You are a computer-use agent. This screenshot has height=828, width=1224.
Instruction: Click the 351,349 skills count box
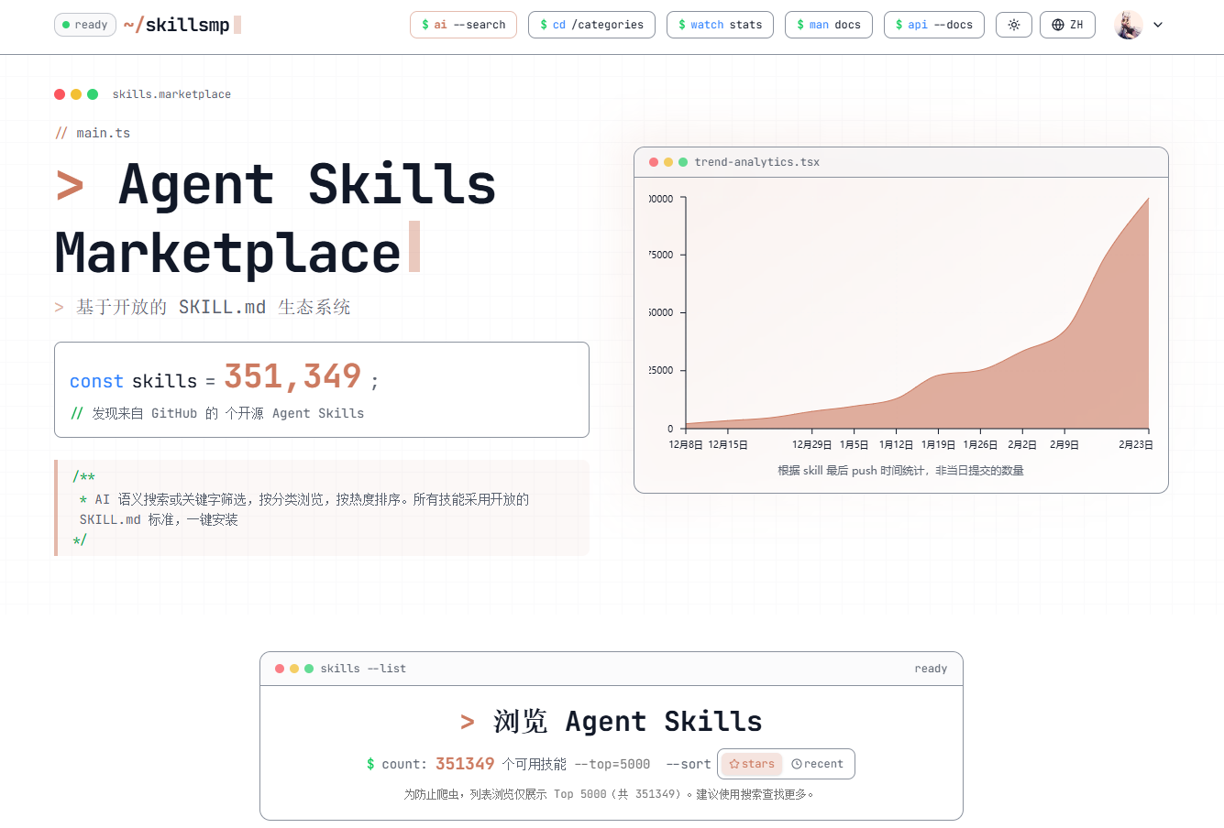pos(321,389)
